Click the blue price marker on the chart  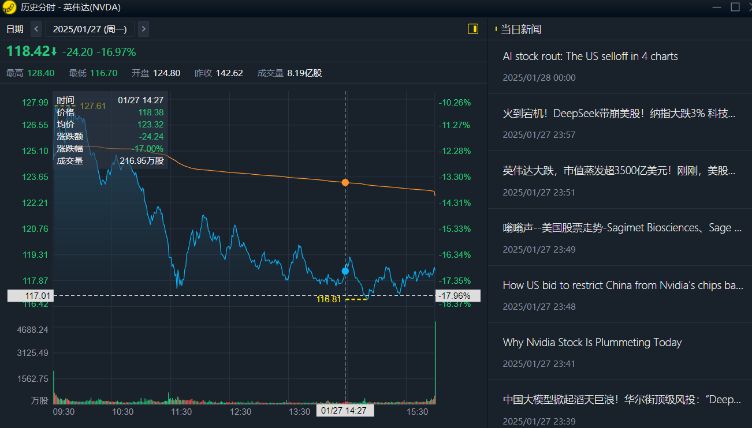[x=345, y=271]
